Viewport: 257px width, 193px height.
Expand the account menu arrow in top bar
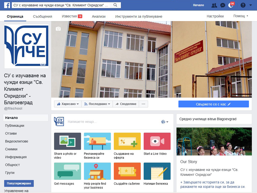click(250, 5)
